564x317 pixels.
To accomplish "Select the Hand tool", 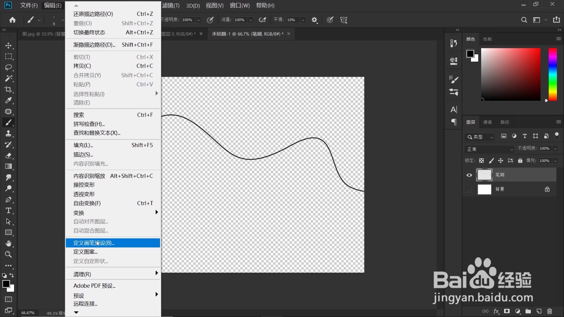I will coord(8,243).
